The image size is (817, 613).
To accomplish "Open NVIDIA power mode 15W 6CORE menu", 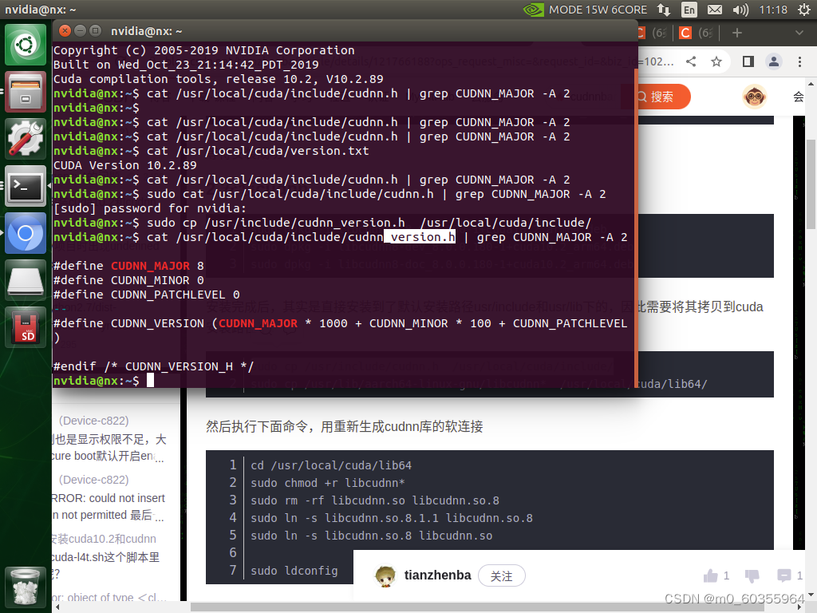I will click(x=585, y=10).
